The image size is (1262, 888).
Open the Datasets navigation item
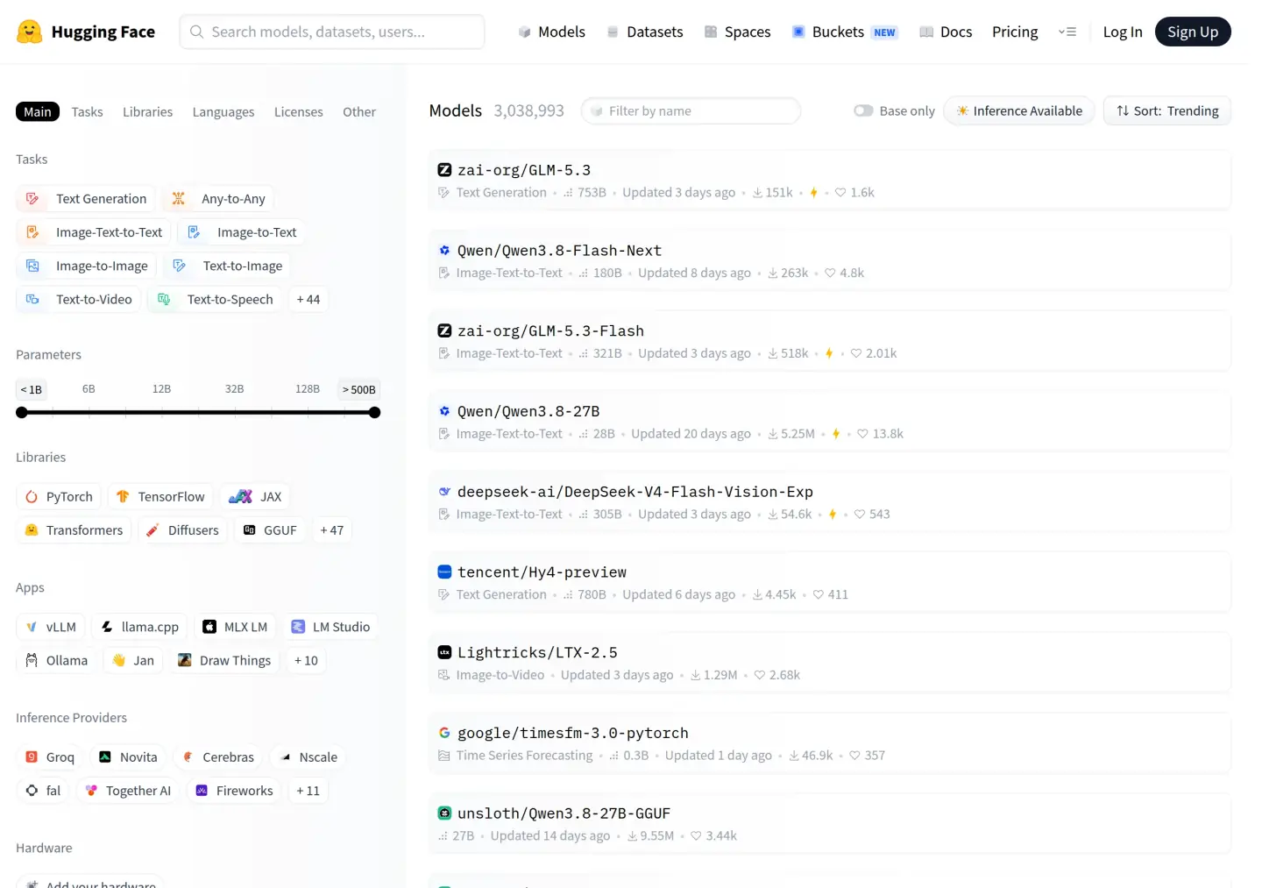coord(645,32)
